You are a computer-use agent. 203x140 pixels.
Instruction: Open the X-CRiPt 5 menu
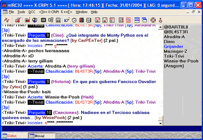pyautogui.click(x=56, y=12)
